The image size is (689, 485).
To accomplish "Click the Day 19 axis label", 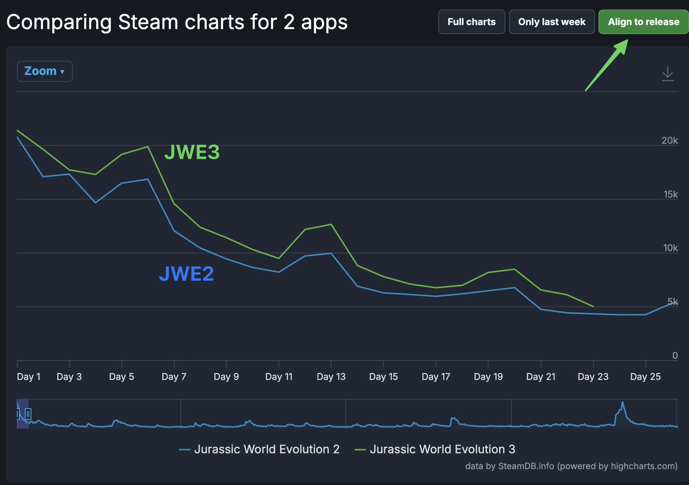I will coord(488,377).
